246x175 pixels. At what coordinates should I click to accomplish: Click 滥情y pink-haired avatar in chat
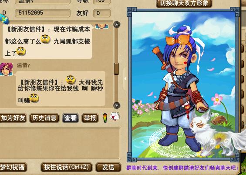(6, 69)
